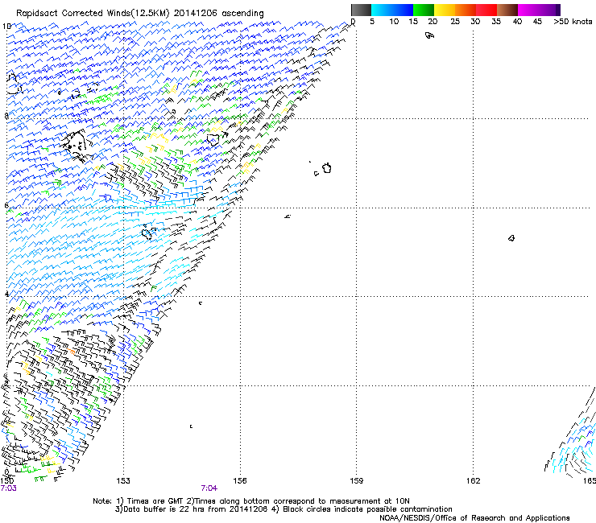Click the 'Note: 1) Times are GMT' line
Viewport: 596px width, 523px height.
139,501
